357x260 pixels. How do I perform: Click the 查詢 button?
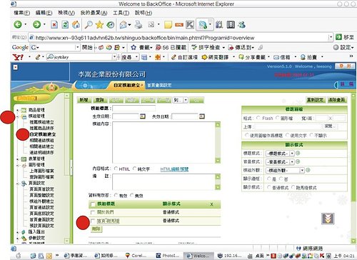(100, 100)
